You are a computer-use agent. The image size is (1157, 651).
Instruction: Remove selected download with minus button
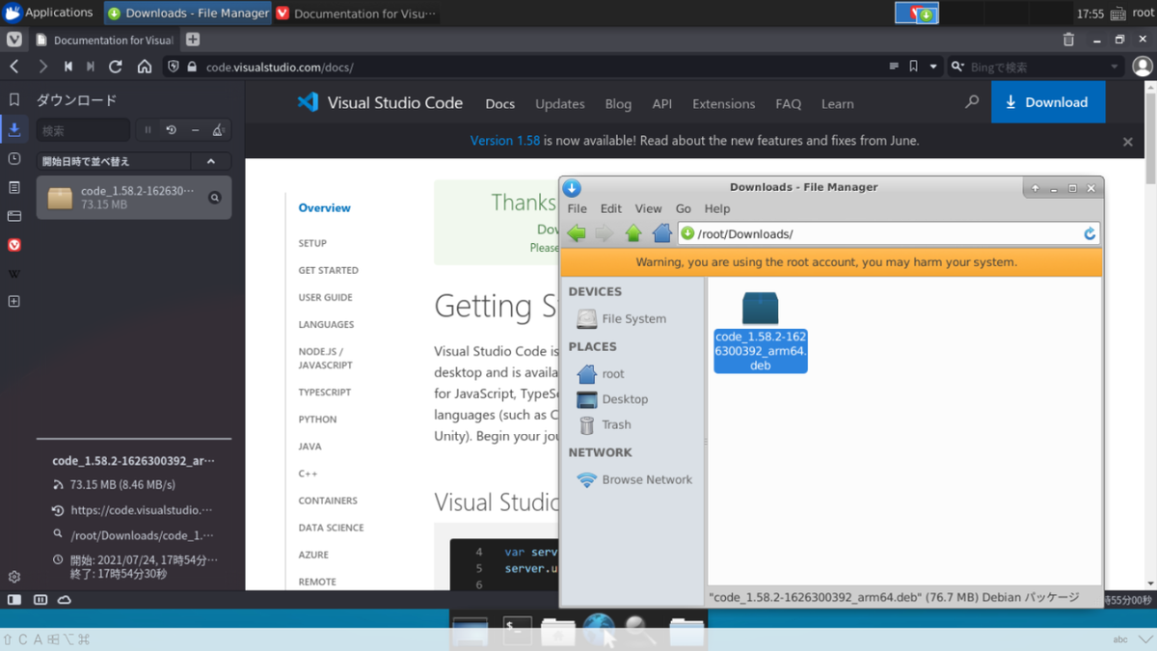(x=195, y=130)
